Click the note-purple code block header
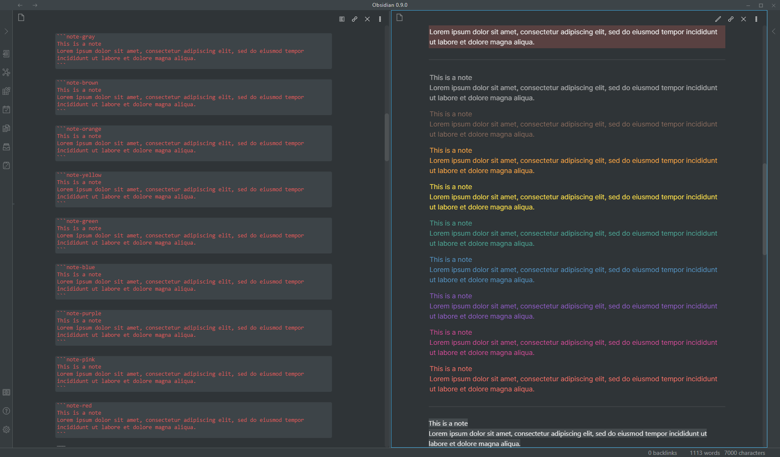780x457 pixels. tap(79, 314)
